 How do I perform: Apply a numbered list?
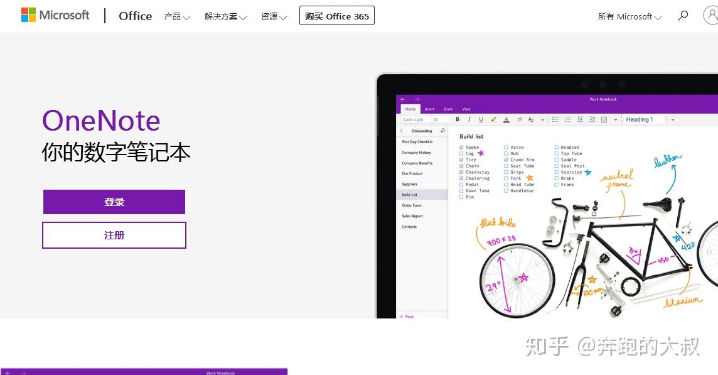tap(567, 119)
